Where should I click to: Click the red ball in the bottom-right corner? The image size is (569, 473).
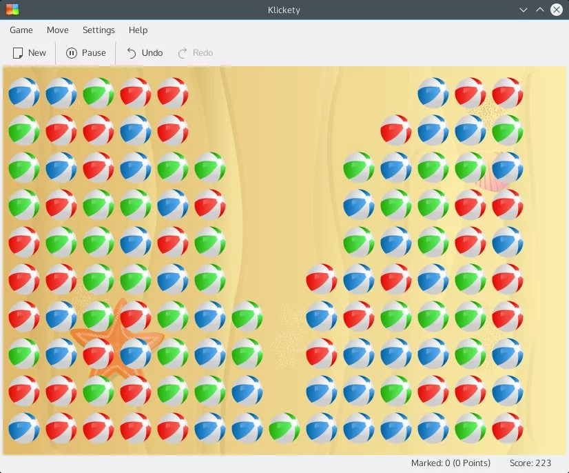point(507,428)
